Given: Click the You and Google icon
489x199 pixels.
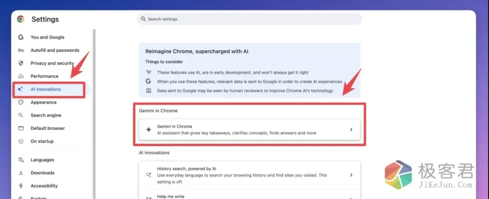Looking at the screenshot, I should coord(21,37).
